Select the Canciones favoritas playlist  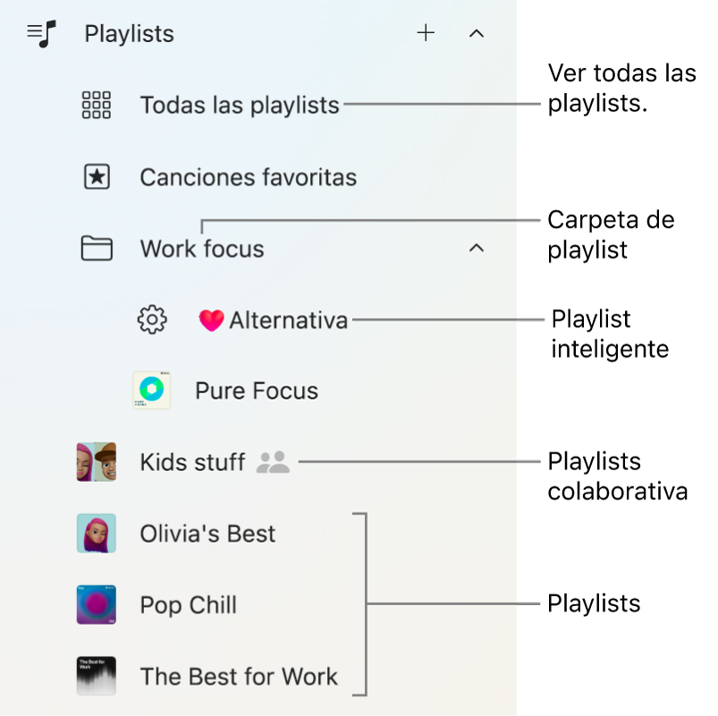(248, 176)
